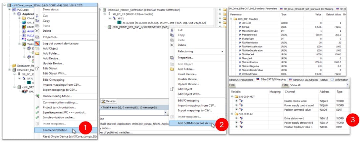Select ctrlXCore_conga_SEVAL root device node
360x142 pixels.
pyautogui.click(x=48, y=5)
